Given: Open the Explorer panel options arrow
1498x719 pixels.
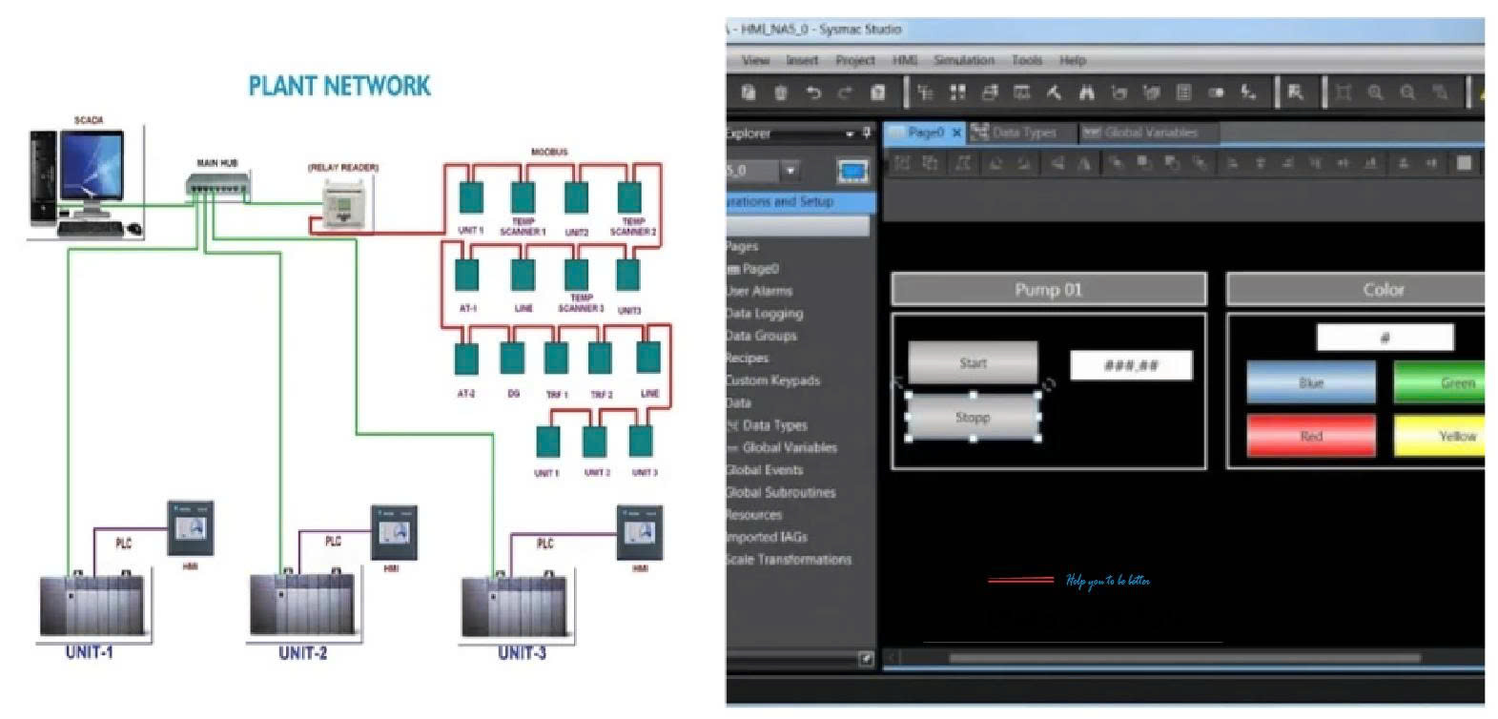Looking at the screenshot, I should pos(850,133).
